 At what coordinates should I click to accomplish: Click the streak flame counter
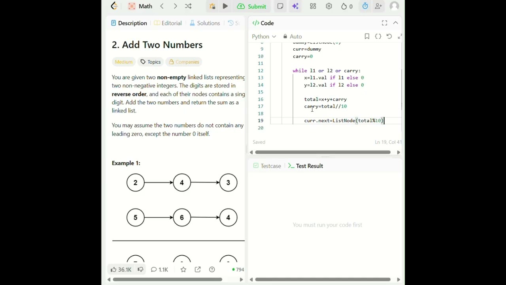pos(347,6)
